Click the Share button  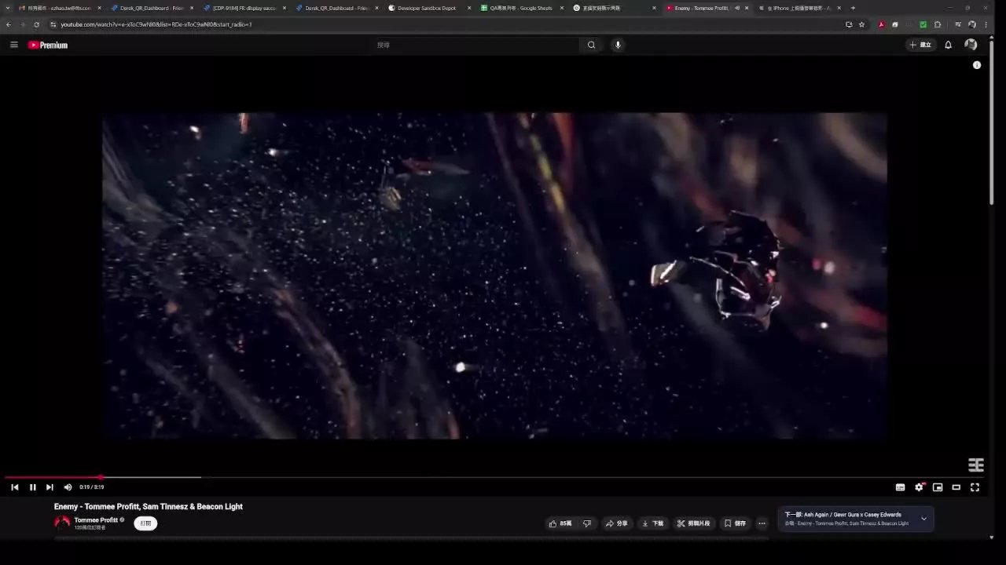pos(616,523)
